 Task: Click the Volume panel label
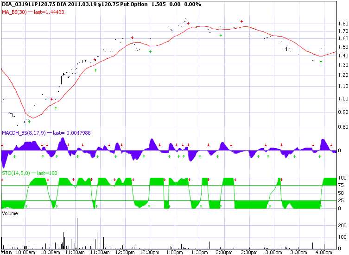10,213
